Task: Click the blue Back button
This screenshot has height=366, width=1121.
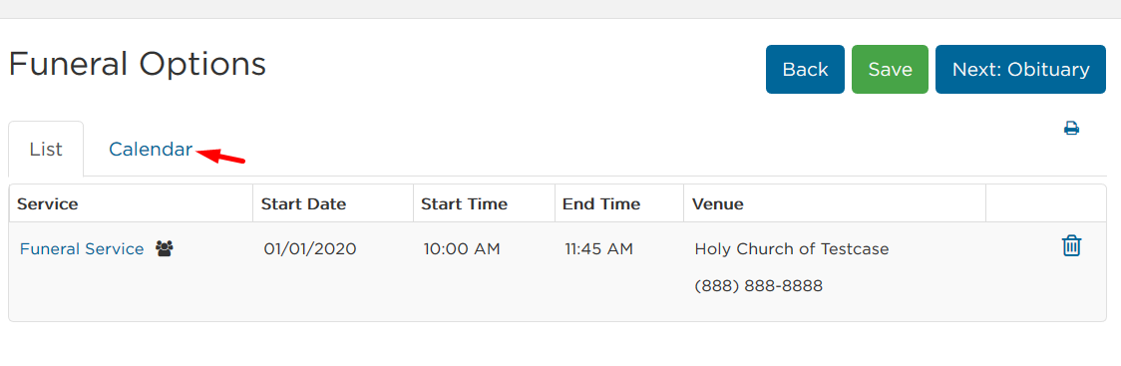Action: point(805,70)
